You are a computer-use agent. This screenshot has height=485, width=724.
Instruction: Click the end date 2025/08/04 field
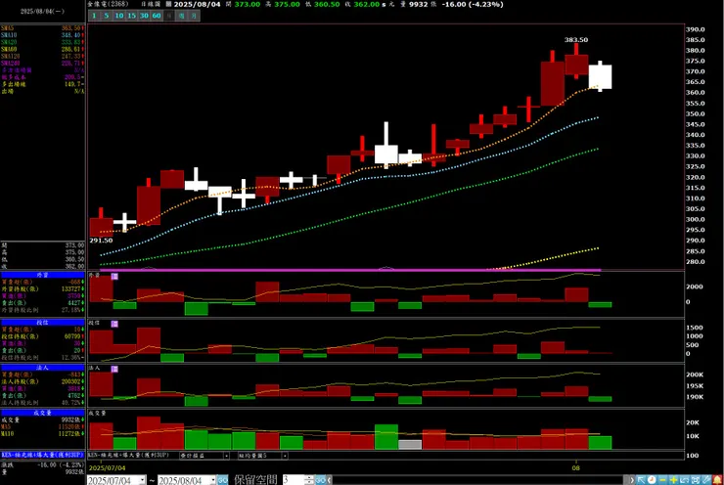(x=183, y=480)
